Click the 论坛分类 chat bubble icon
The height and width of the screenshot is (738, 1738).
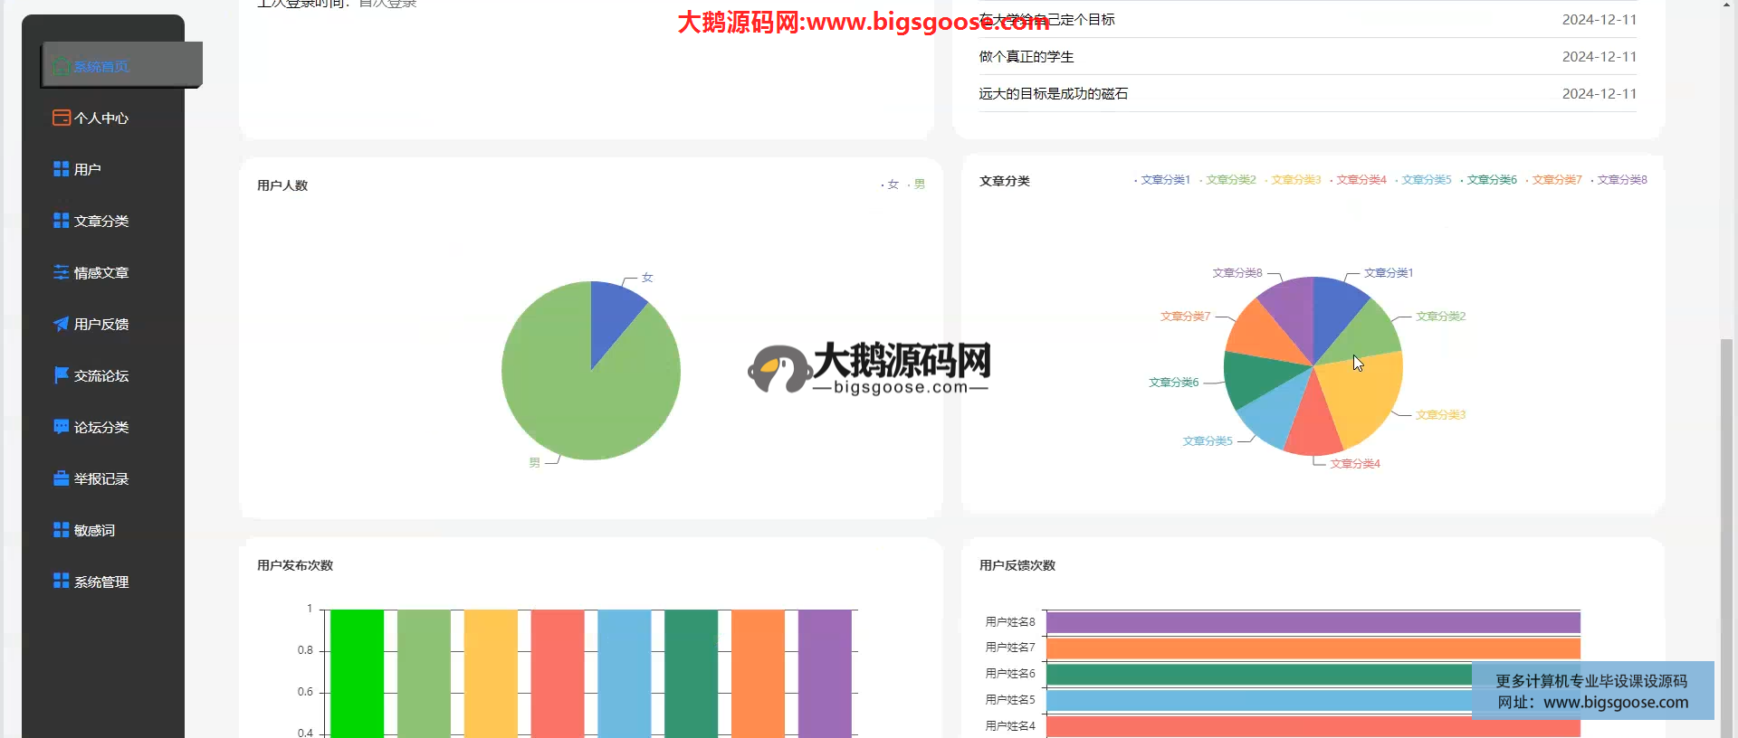(61, 427)
